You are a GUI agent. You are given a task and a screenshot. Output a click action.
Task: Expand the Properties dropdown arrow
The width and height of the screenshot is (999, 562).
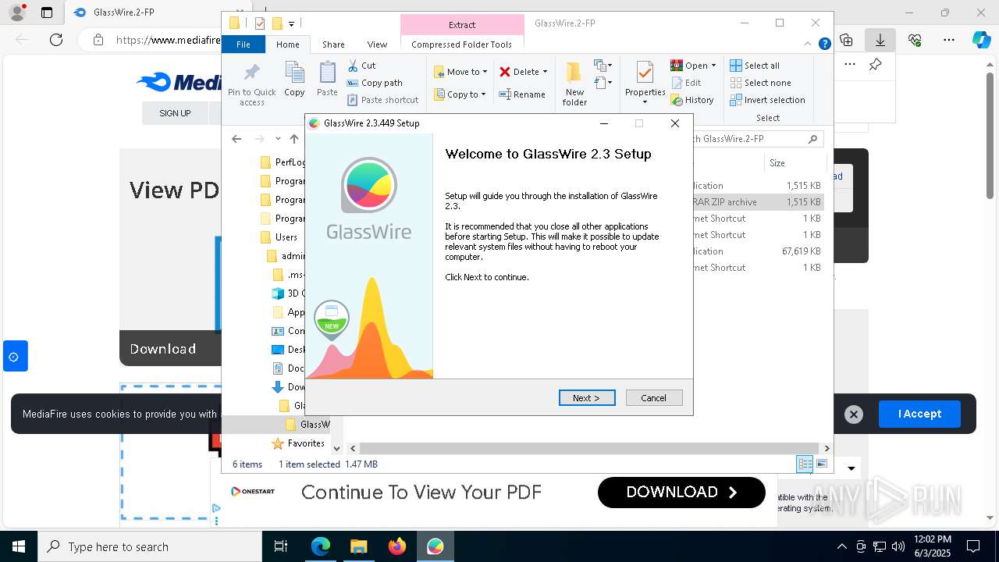645,102
